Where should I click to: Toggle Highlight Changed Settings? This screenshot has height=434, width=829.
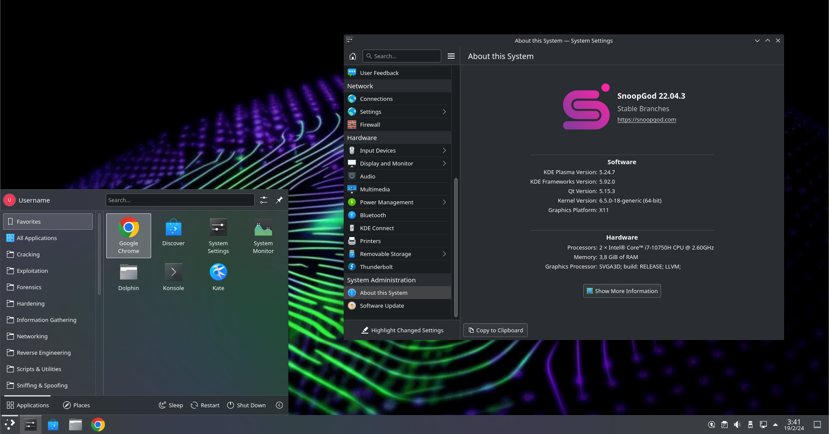pos(402,330)
